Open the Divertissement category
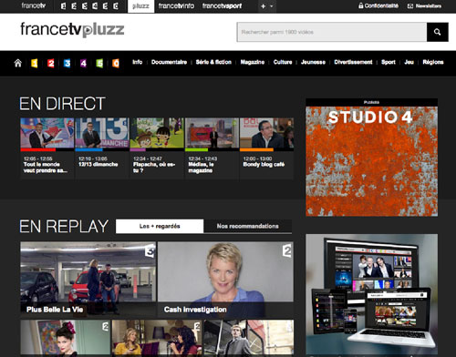Image resolution: width=456 pixels, height=357 pixels. (x=353, y=62)
